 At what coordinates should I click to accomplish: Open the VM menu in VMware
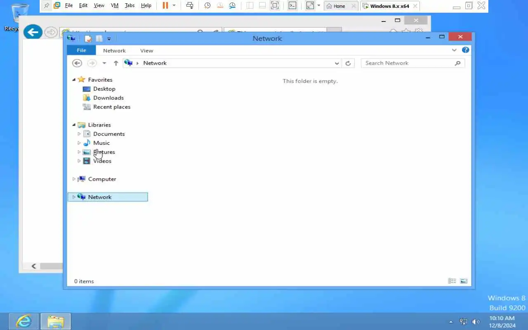(x=115, y=6)
